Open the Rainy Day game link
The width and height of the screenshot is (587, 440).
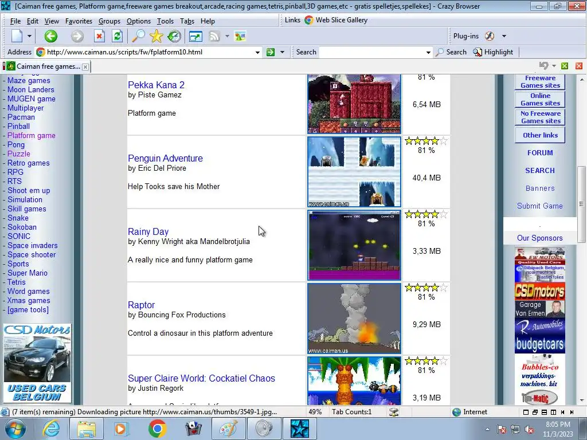point(148,231)
